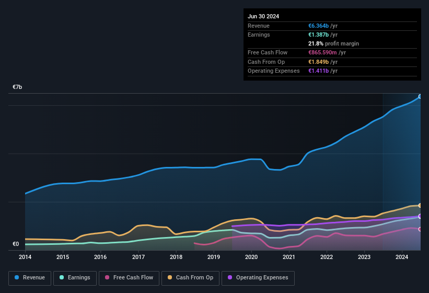Viewport: 429px width, 293px height.
Task: Click the €1.411b operating expenses value
Action: (x=318, y=71)
